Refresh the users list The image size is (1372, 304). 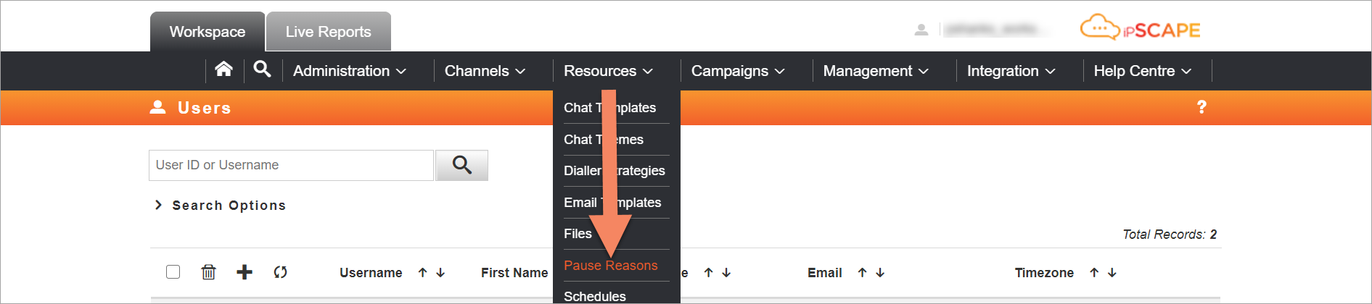tap(280, 272)
